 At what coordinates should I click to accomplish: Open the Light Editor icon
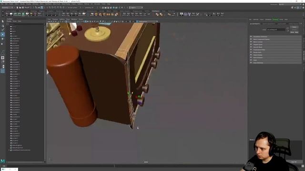(x=119, y=8)
